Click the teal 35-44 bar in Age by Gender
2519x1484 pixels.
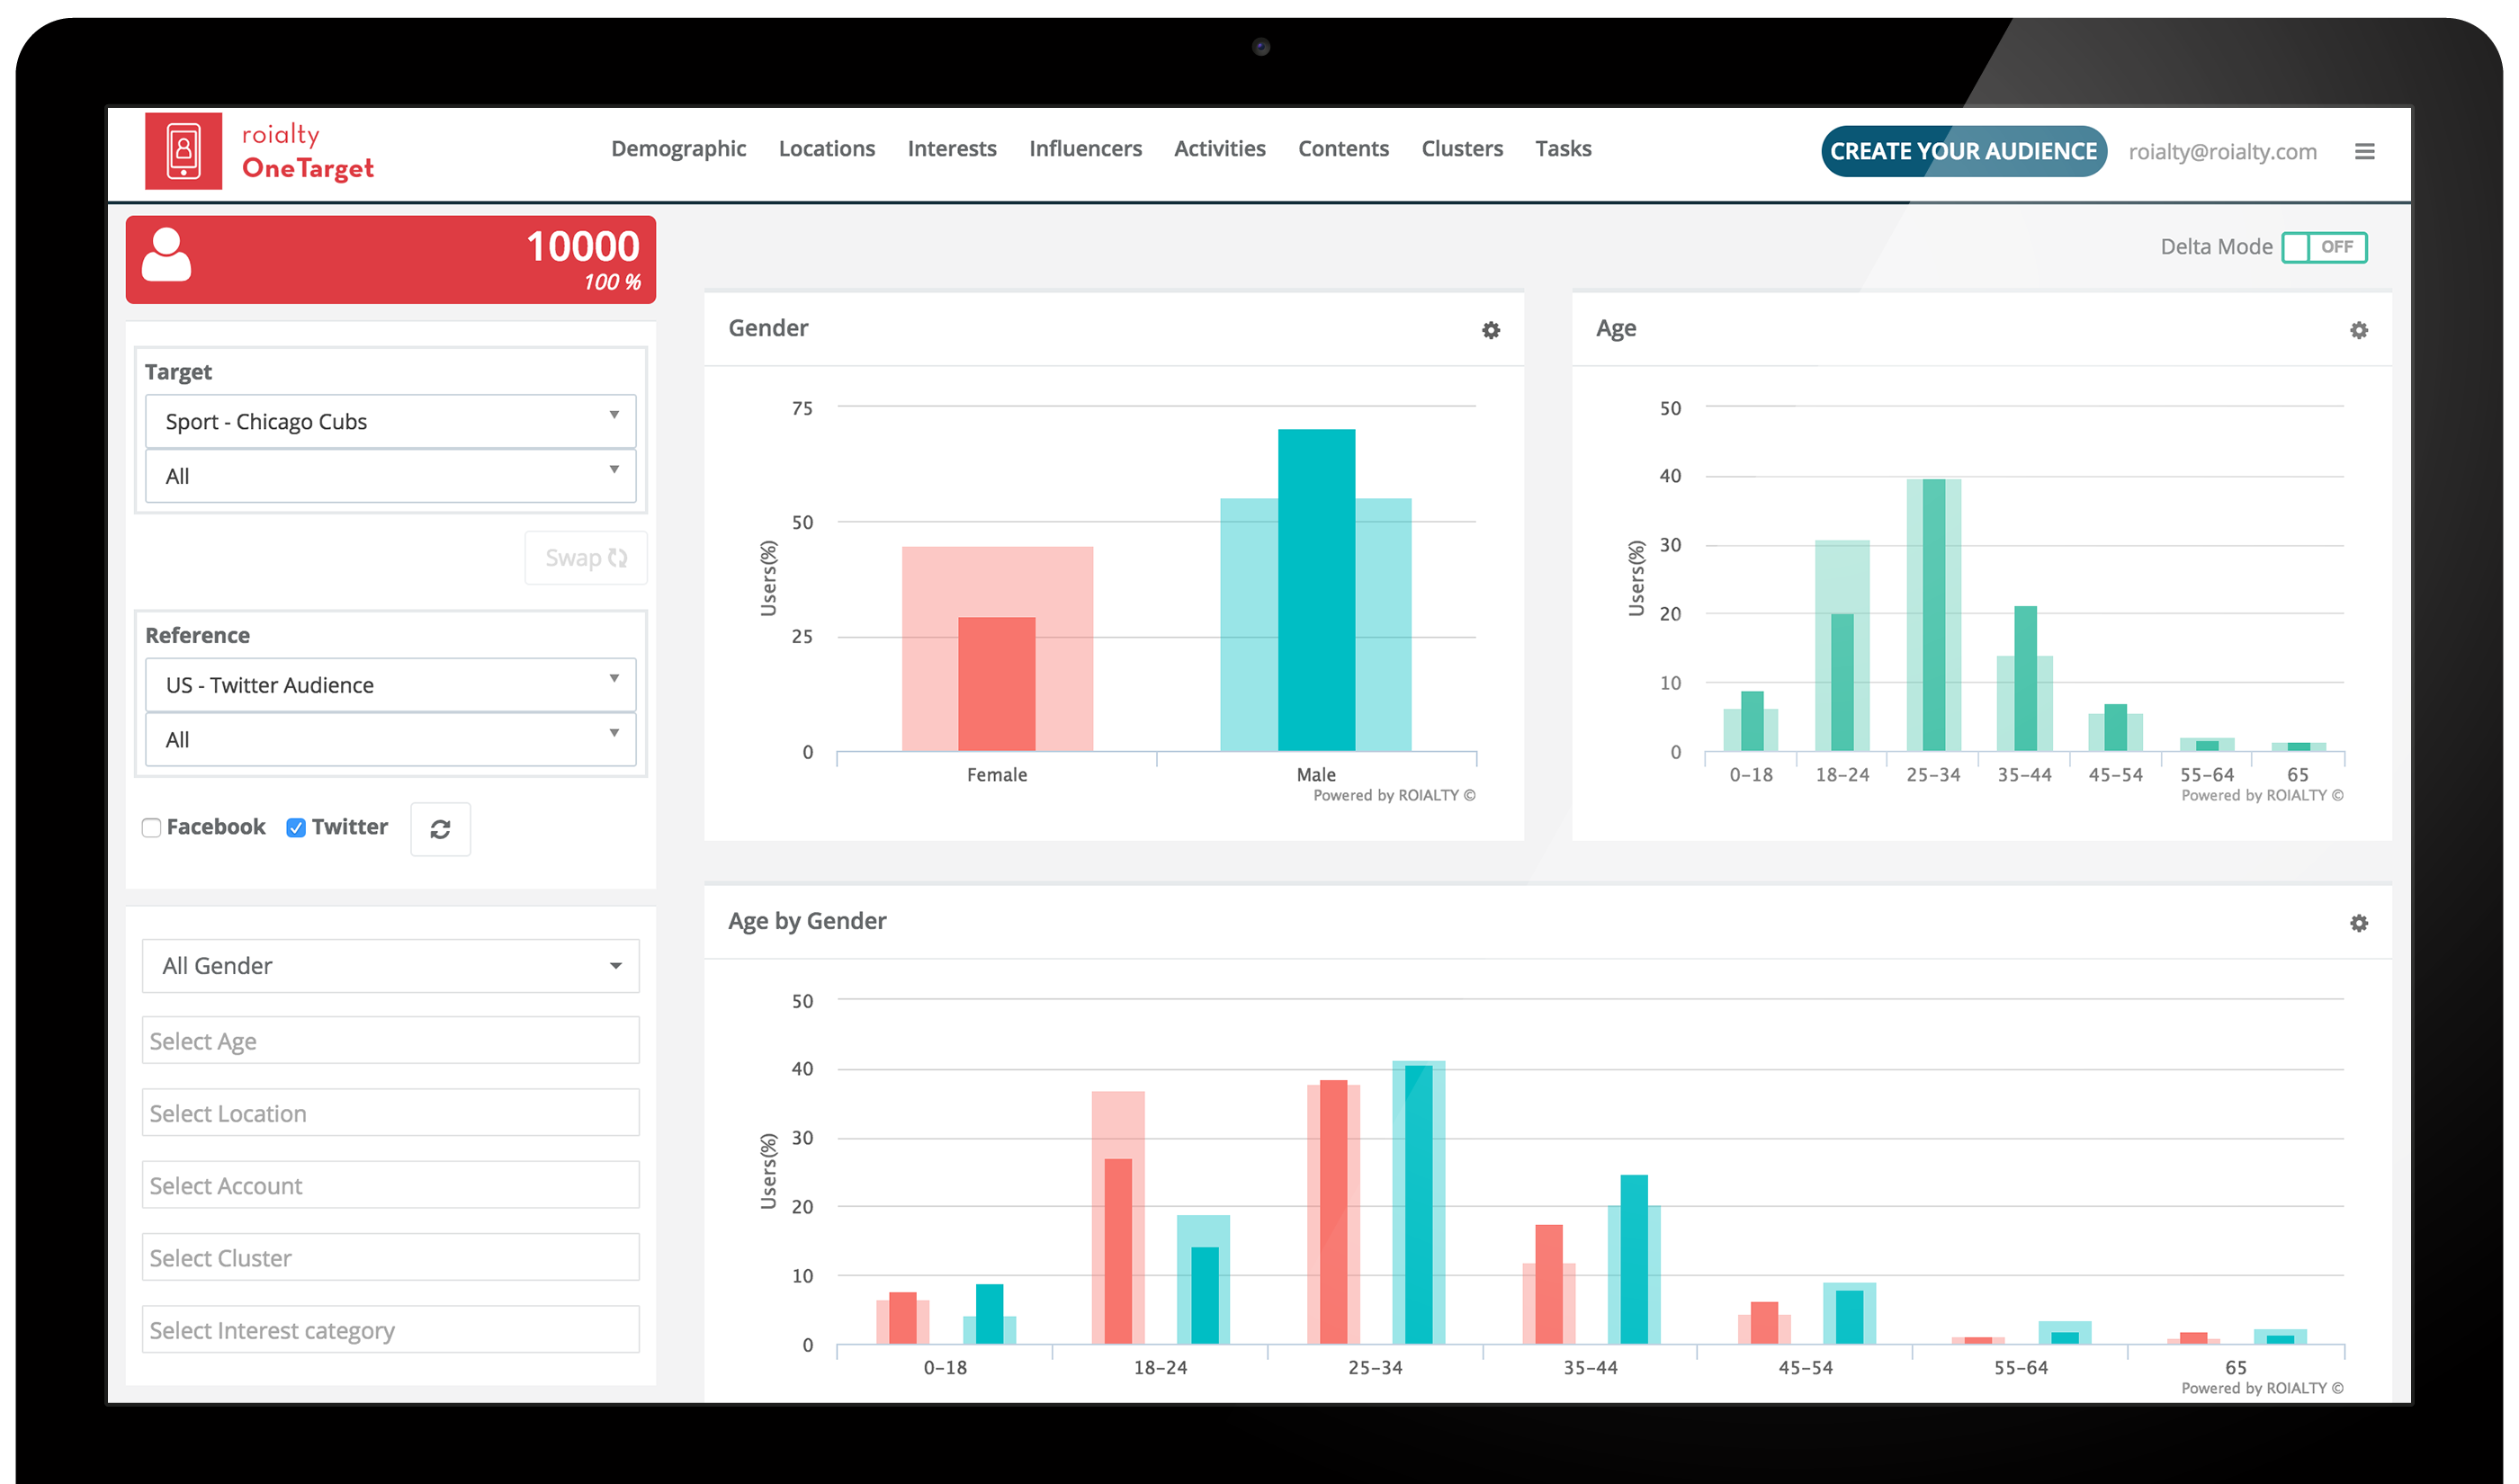pyautogui.click(x=1633, y=1259)
